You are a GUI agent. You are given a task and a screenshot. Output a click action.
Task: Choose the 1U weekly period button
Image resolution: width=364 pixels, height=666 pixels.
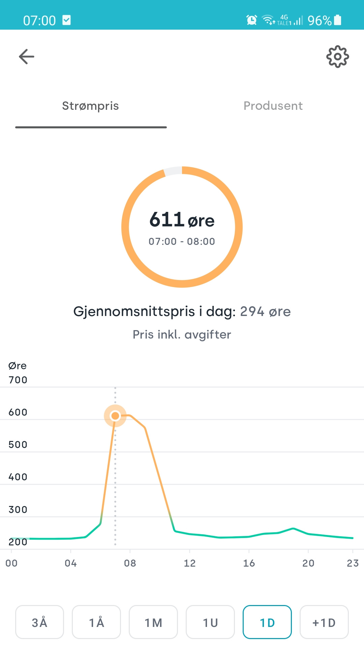210,623
